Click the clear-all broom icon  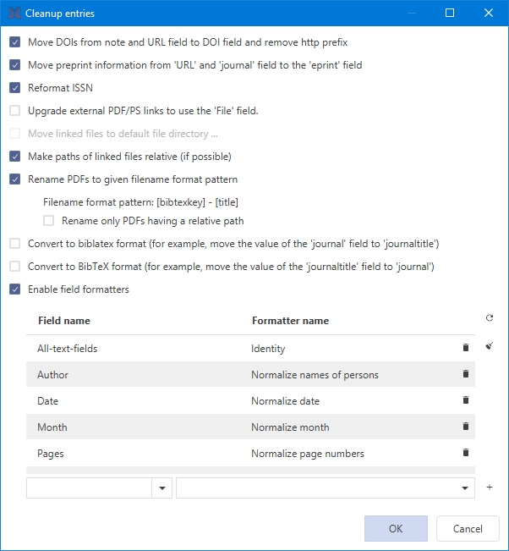490,345
